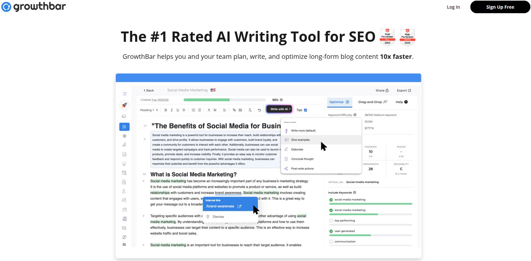Click the clear formatting icon
531x261 pixels.
point(250,110)
